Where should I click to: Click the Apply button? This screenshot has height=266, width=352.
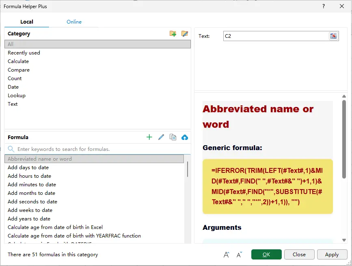332,254
